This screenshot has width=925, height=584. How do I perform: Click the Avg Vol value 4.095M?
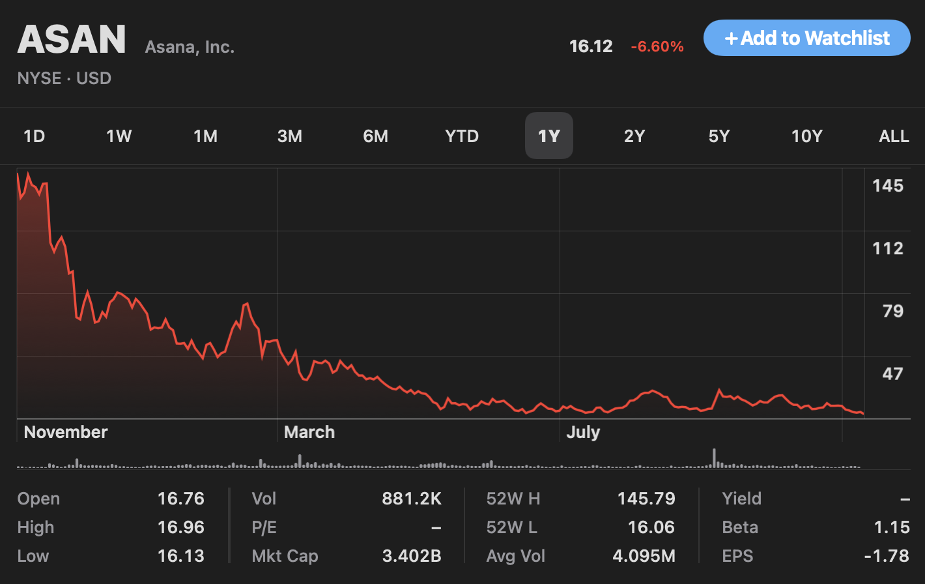point(644,556)
